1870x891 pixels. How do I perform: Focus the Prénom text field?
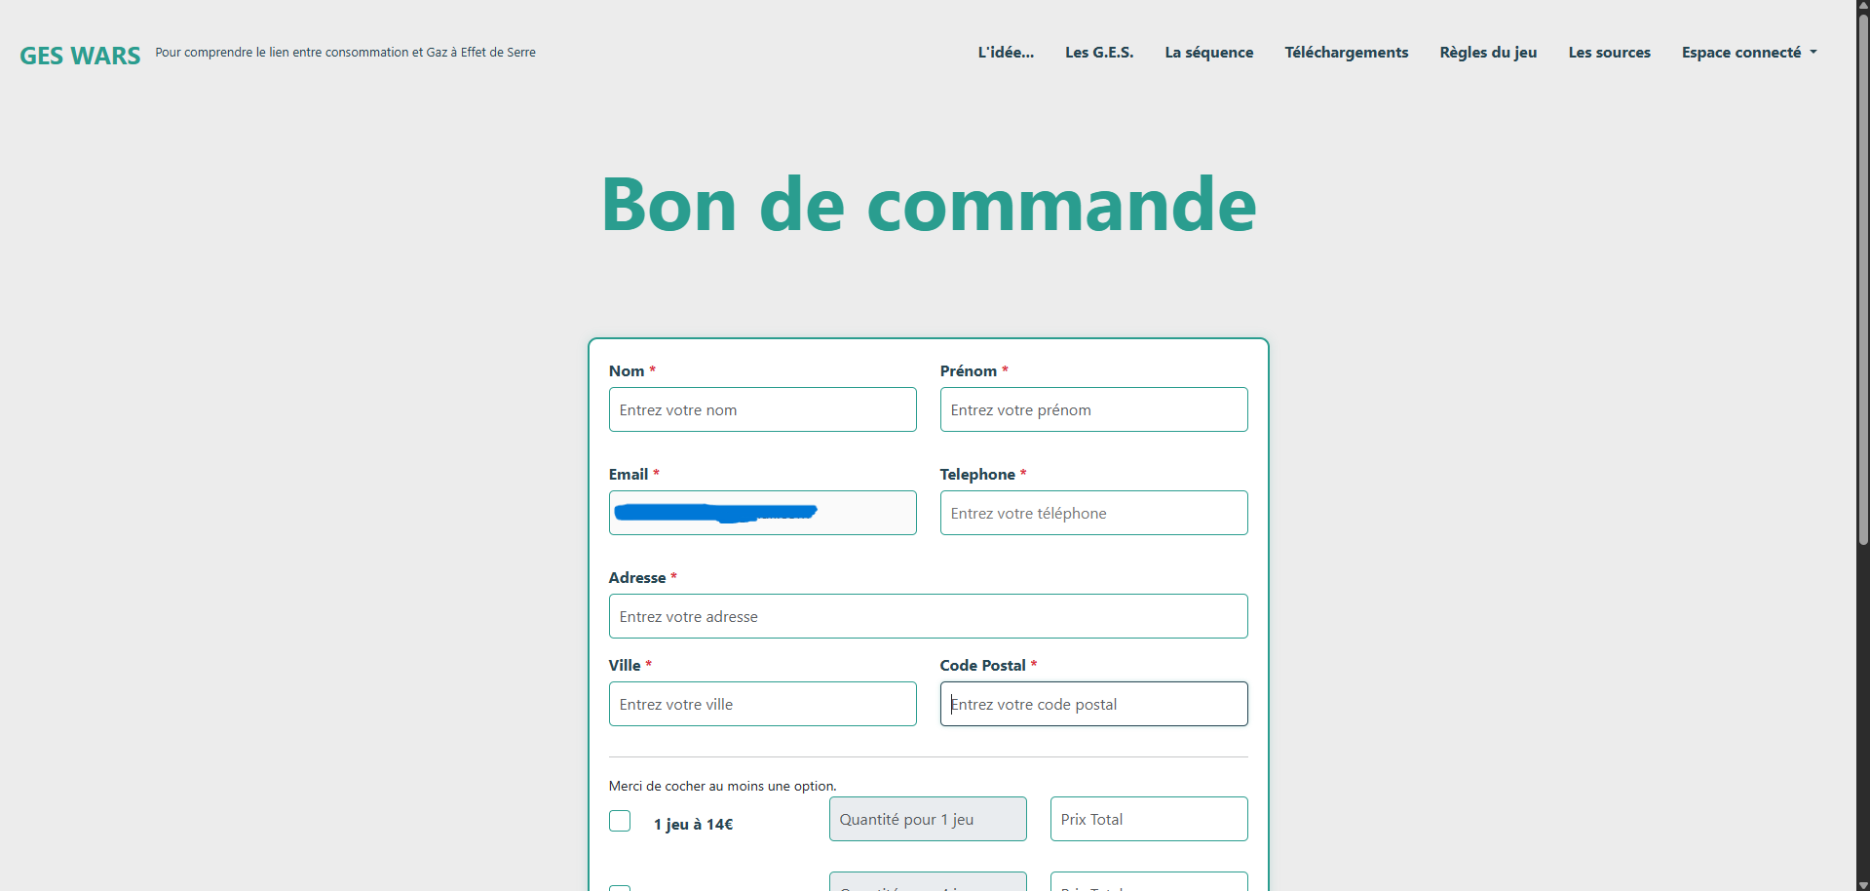pyautogui.click(x=1093, y=409)
